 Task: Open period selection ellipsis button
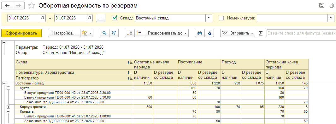click(x=101, y=18)
